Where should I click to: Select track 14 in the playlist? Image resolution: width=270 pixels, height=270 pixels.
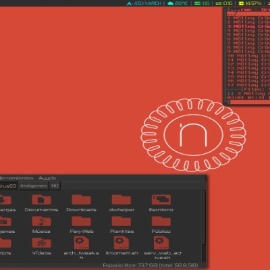coord(248,72)
